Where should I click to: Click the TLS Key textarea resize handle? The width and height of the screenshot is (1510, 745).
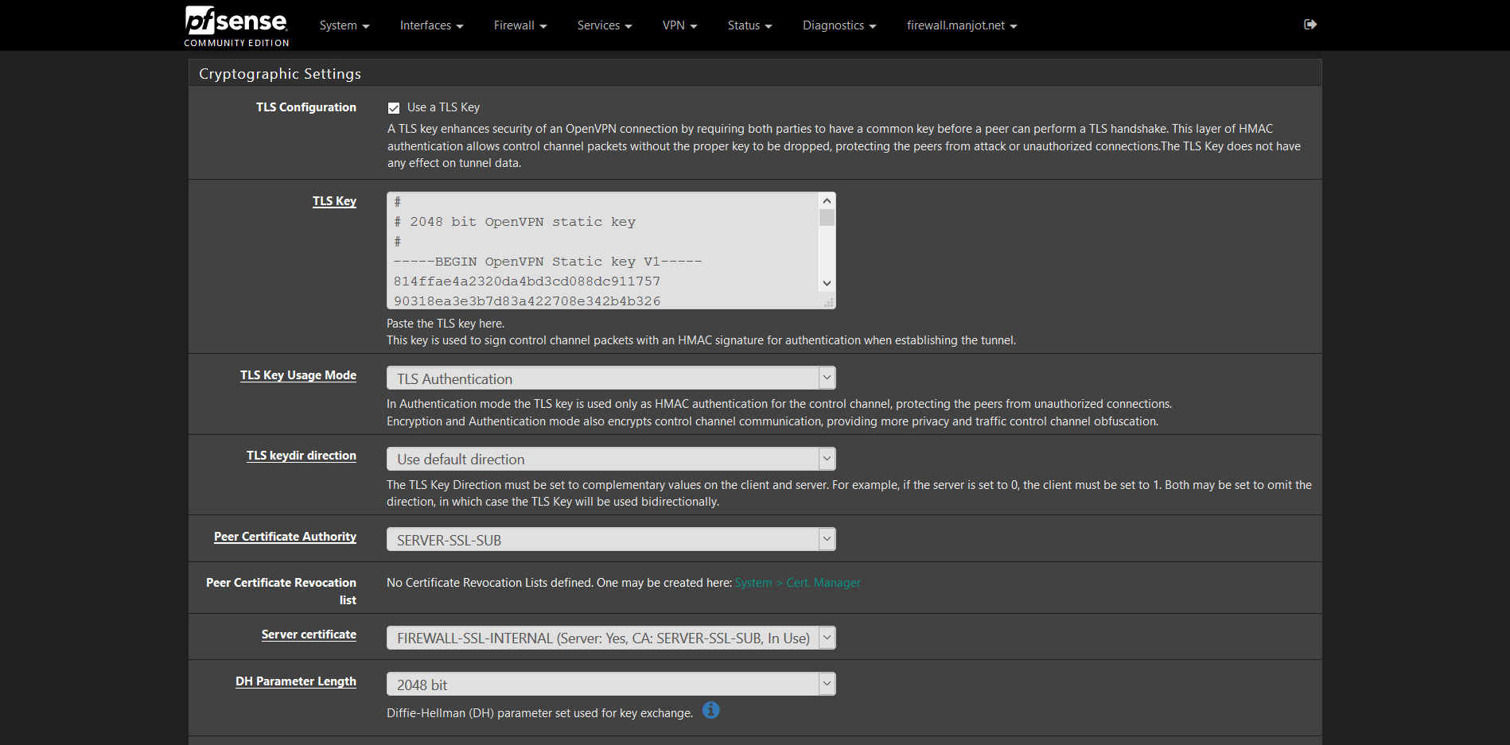pyautogui.click(x=828, y=302)
